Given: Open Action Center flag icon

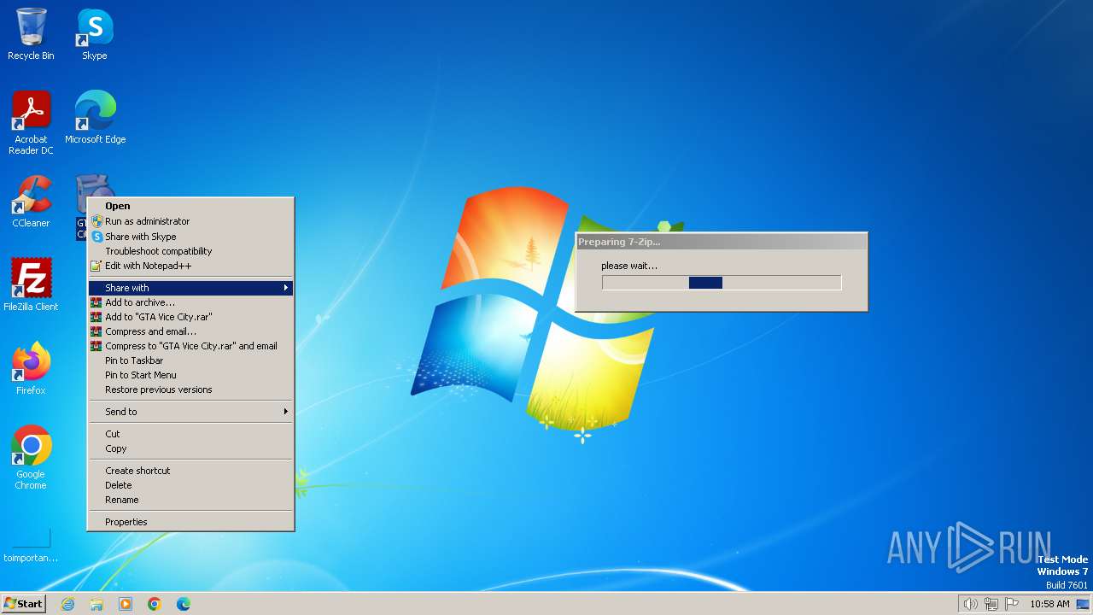Looking at the screenshot, I should 1012,604.
